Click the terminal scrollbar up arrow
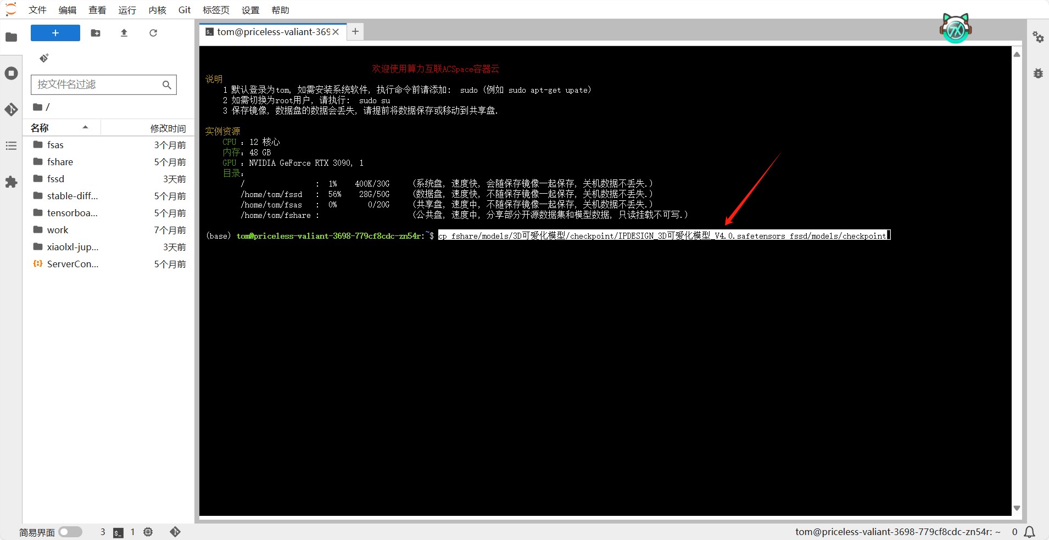The height and width of the screenshot is (540, 1049). (1017, 54)
